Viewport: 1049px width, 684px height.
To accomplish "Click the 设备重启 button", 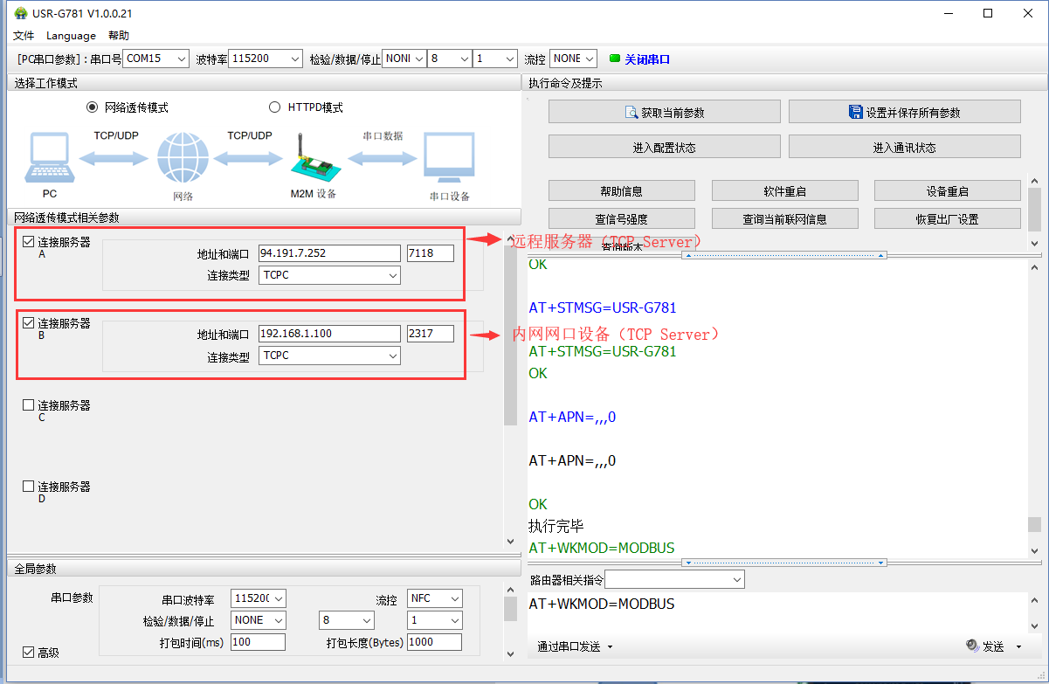I will pos(947,191).
